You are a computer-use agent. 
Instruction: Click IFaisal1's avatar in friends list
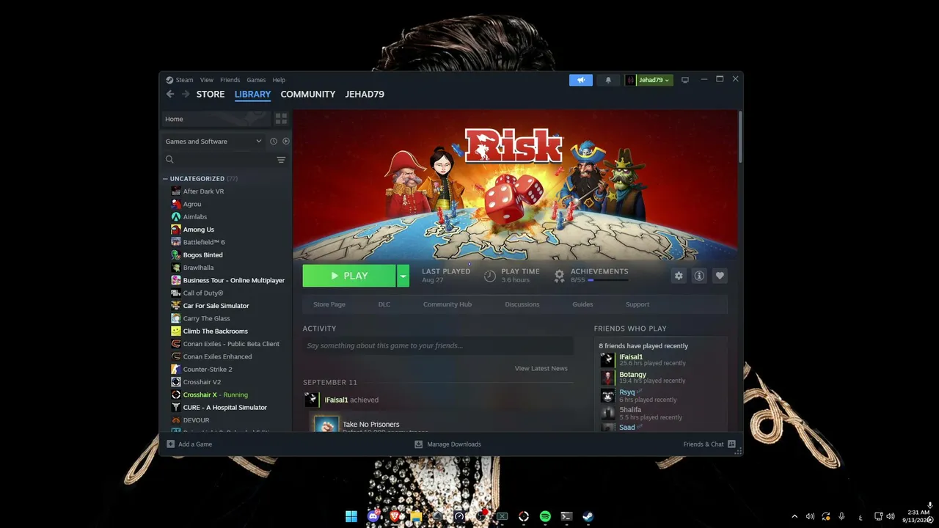tap(607, 360)
